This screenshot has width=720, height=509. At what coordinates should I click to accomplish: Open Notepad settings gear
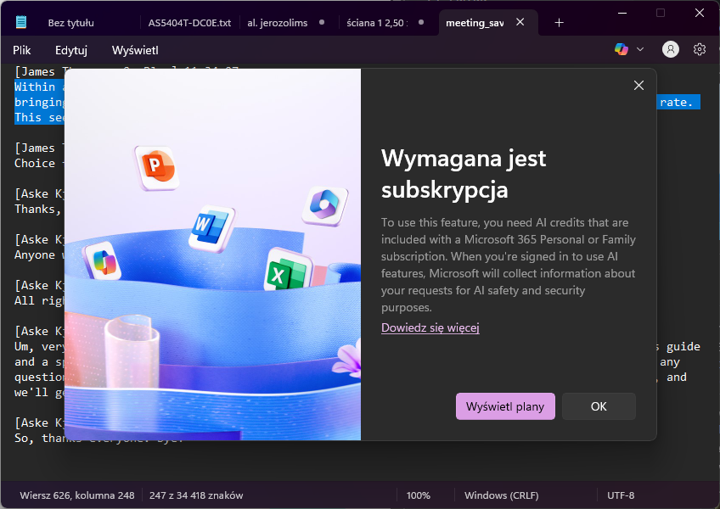point(700,49)
